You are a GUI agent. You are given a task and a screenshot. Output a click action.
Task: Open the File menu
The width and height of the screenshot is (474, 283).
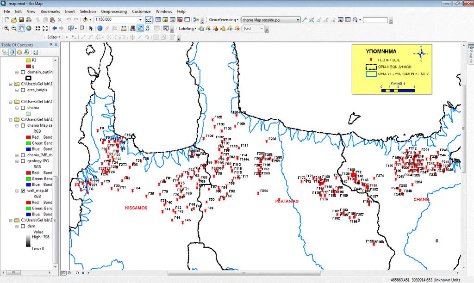(x=7, y=12)
